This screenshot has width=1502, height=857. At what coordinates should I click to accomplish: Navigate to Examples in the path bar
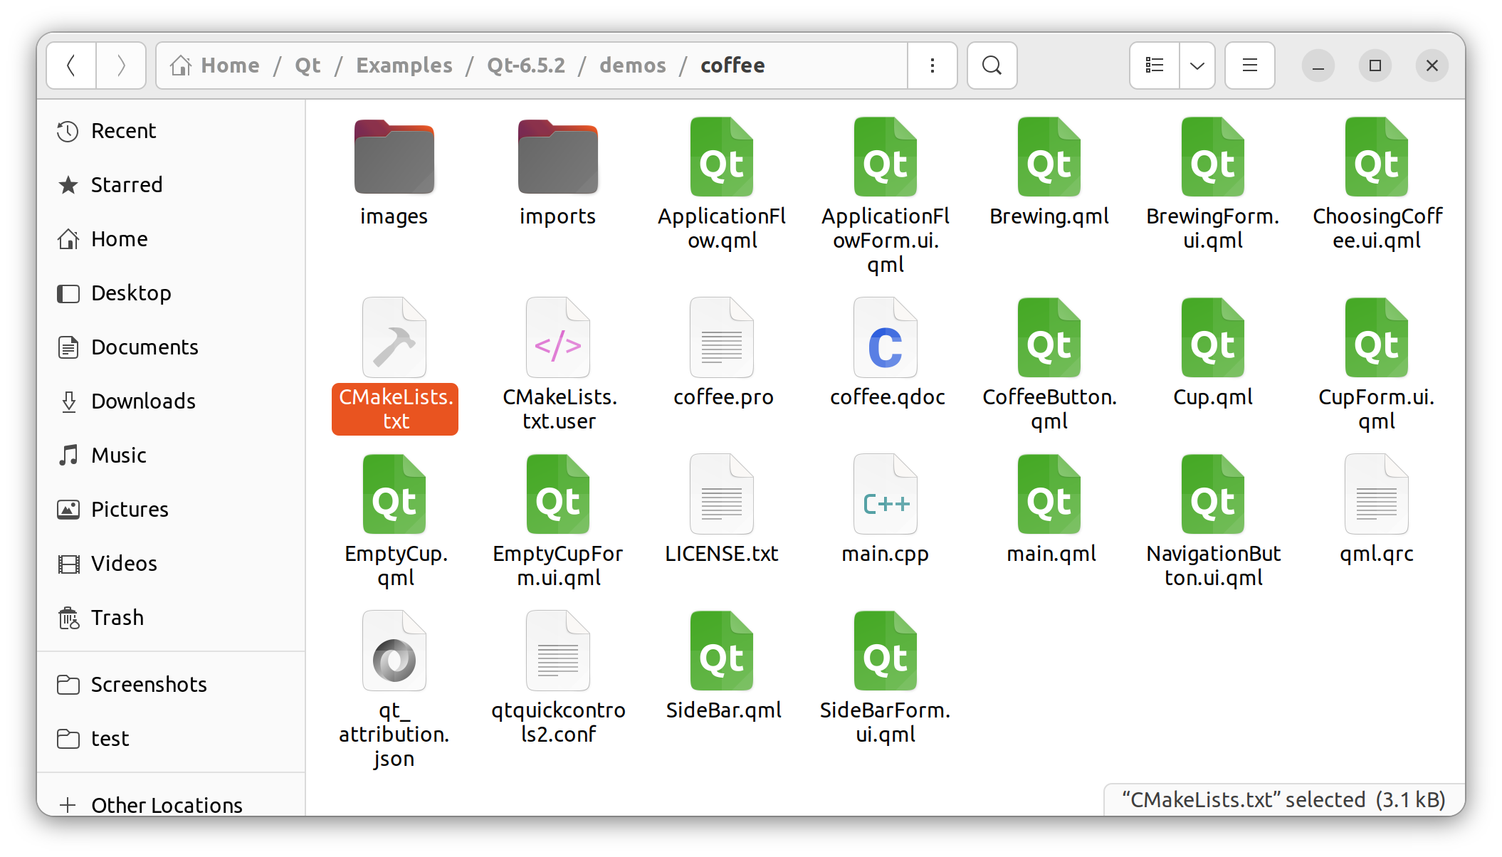click(404, 65)
